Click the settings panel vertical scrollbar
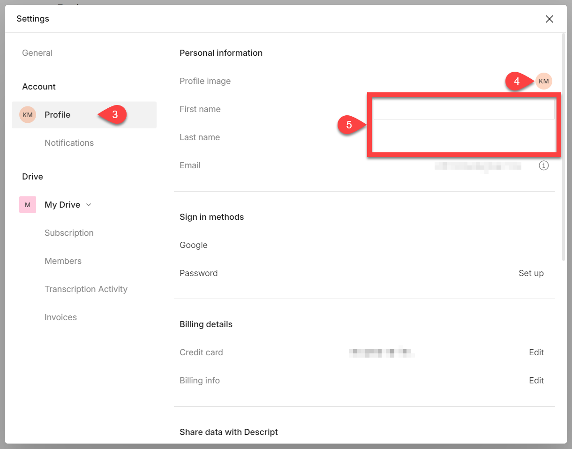The width and height of the screenshot is (572, 449). 564,145
